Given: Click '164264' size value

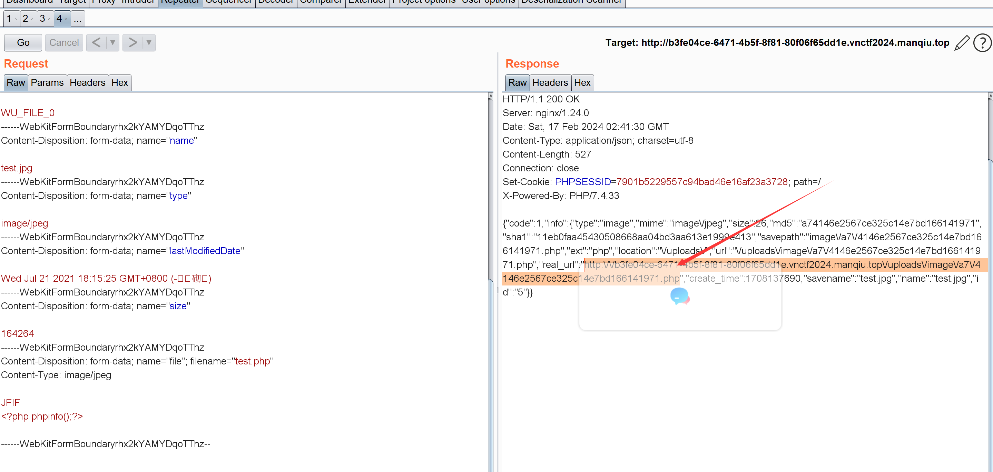Looking at the screenshot, I should (18, 333).
